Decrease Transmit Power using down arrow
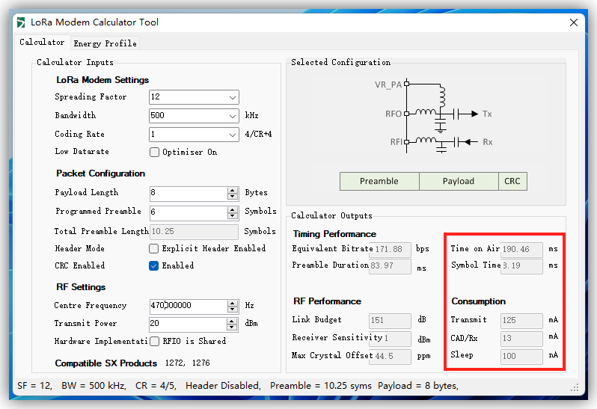 (x=233, y=327)
